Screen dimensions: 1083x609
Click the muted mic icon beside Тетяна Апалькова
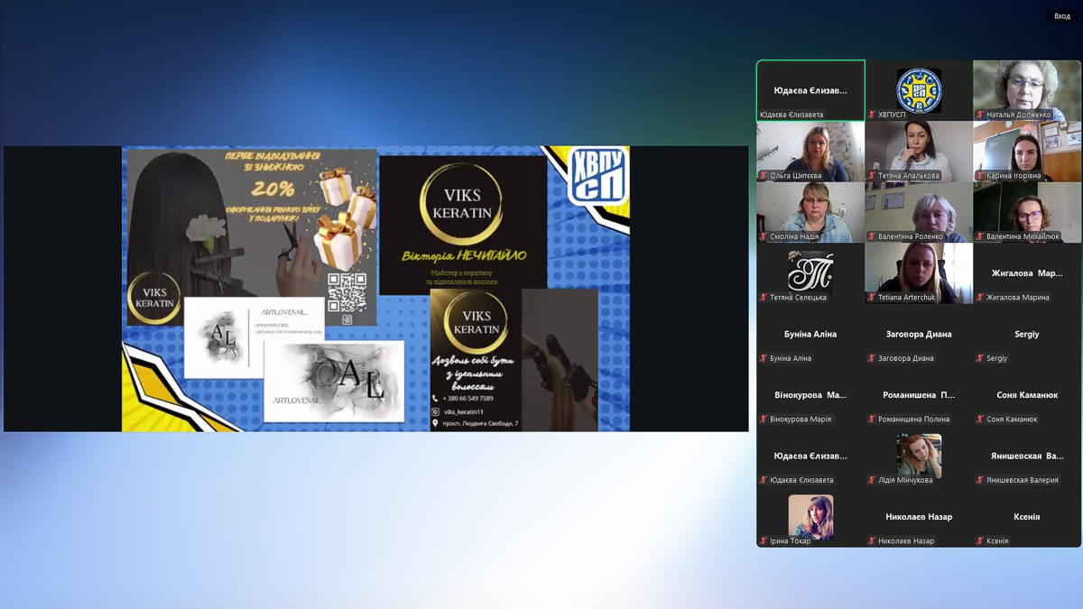pos(872,176)
